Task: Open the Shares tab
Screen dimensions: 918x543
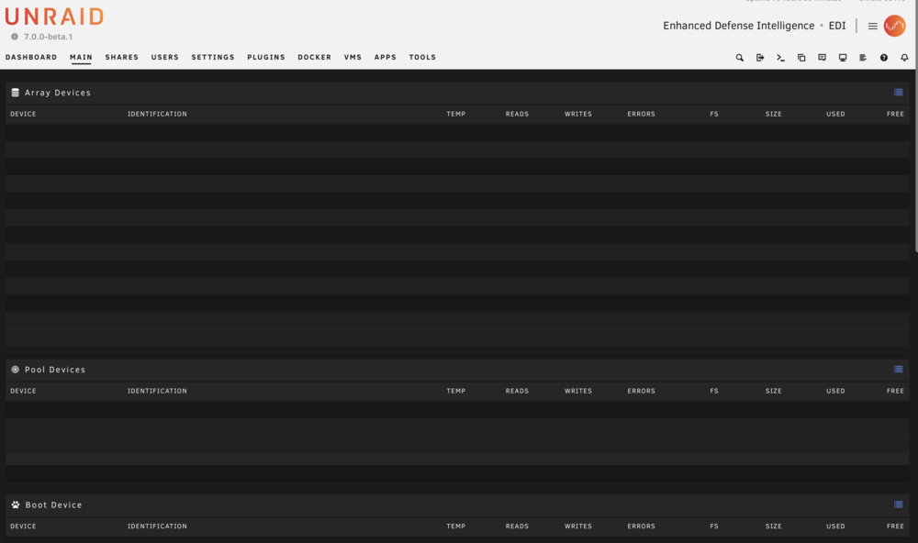Action: pyautogui.click(x=122, y=58)
